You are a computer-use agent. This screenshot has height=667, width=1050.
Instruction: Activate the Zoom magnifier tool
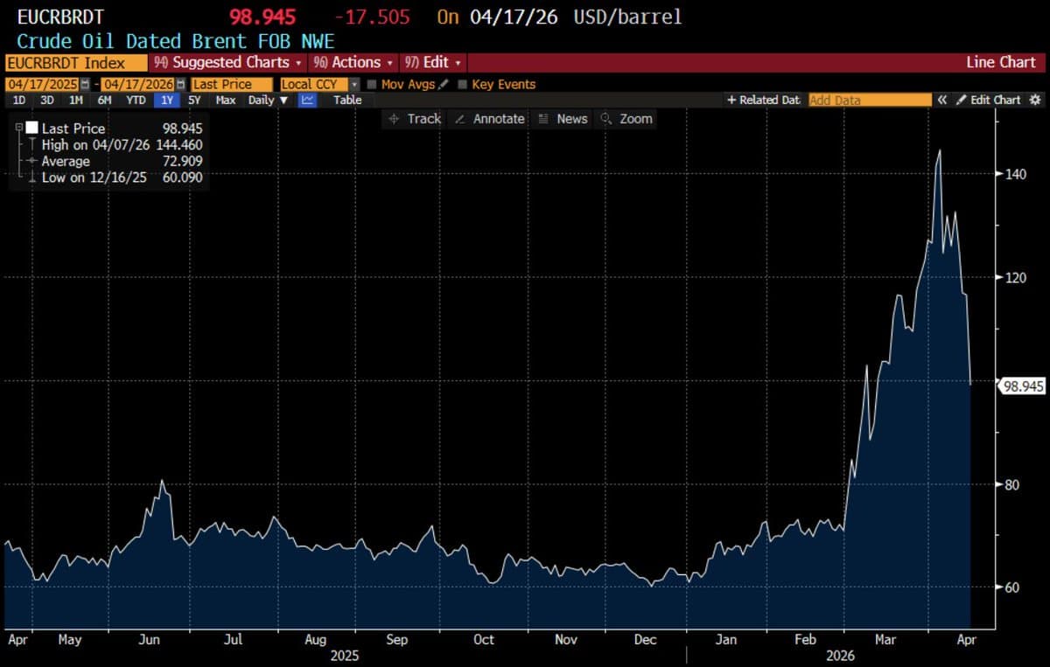(x=626, y=119)
